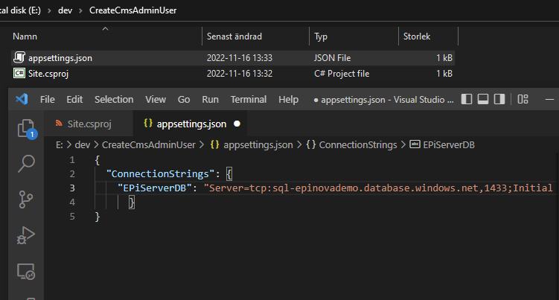Toggle the bottom panel visibility

(x=482, y=99)
